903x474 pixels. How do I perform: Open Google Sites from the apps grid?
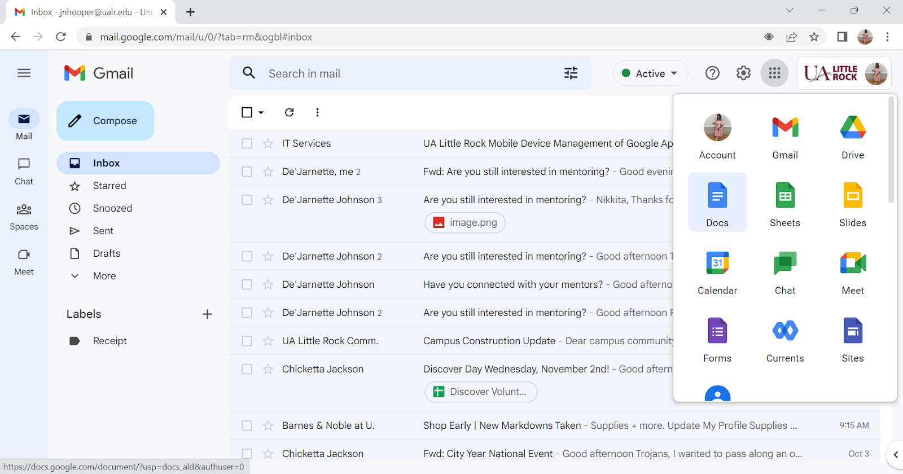click(853, 338)
